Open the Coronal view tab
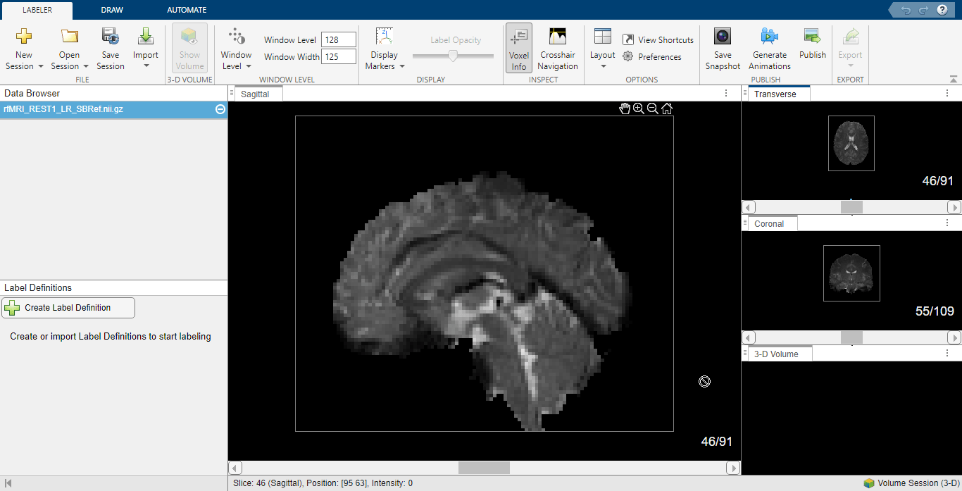Screen dimensions: 962x491 click(769, 223)
